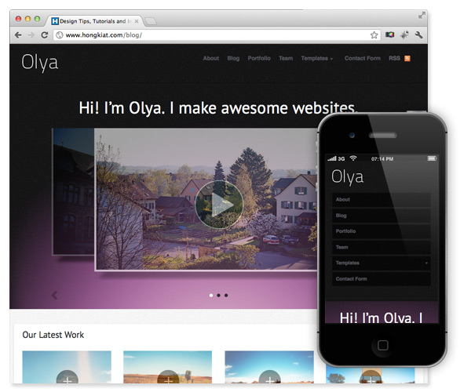Click the bug extension icon in toolbar
Screen dimensions: 471x392
[404, 35]
